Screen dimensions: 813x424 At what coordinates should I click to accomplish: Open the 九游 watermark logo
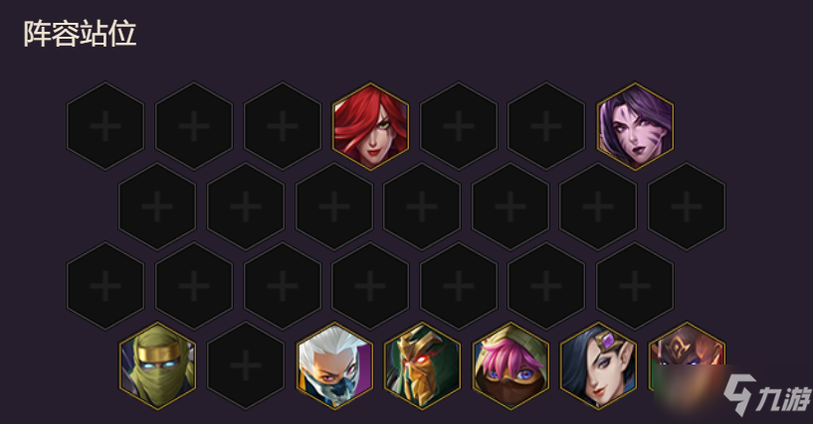[766, 395]
